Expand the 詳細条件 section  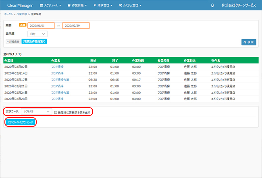tap(12, 41)
